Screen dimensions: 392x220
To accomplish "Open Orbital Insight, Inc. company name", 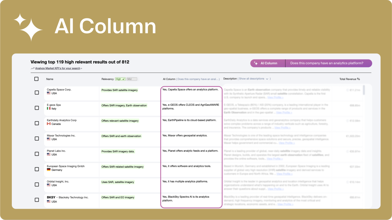I will [58, 182].
